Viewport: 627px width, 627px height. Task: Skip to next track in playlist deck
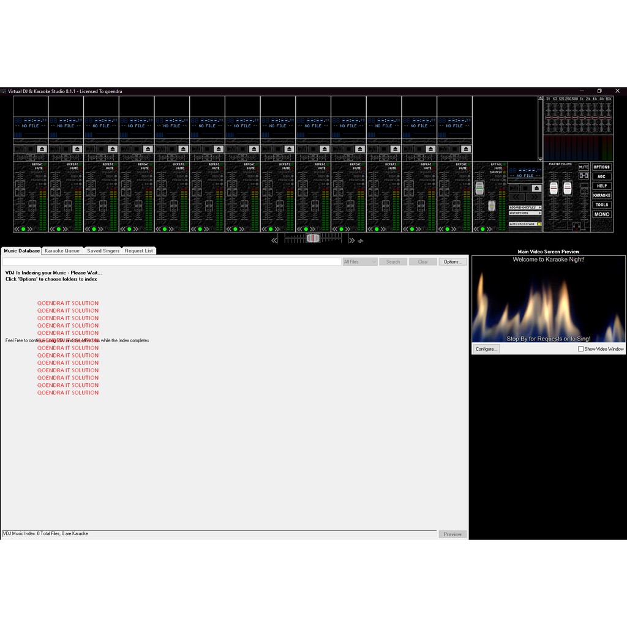533,197
